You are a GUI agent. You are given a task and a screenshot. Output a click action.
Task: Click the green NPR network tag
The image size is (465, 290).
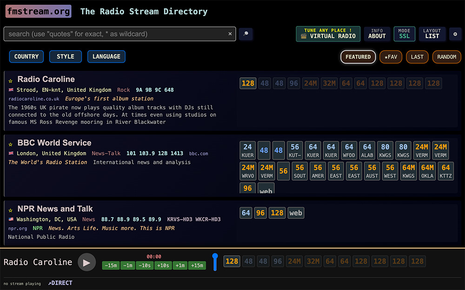point(38,228)
